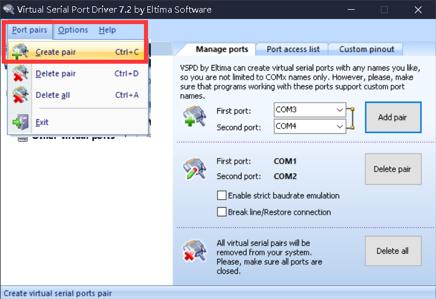Click the Add pair button
Image resolution: width=436 pixels, height=299 pixels.
click(393, 117)
